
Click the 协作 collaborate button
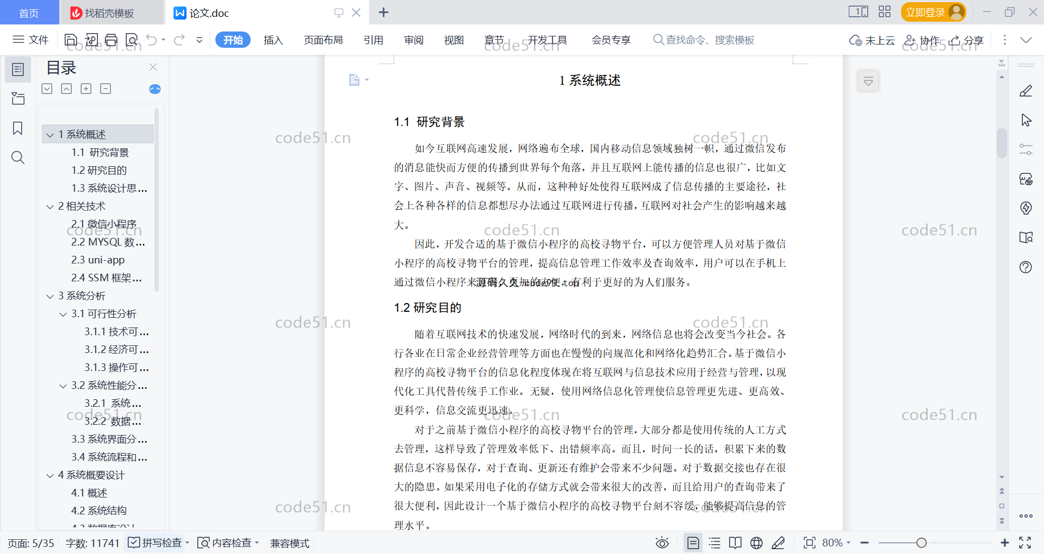(x=922, y=40)
